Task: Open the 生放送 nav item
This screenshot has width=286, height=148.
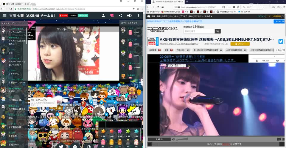Action: pos(164,16)
